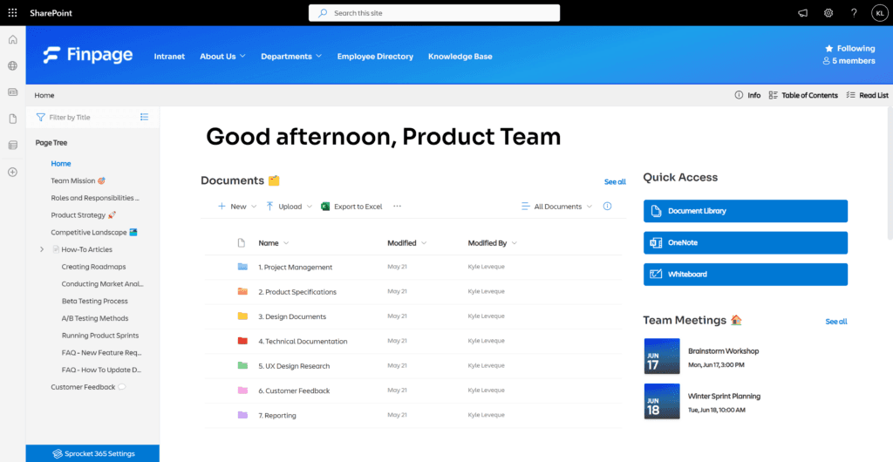Screen dimensions: 893x462
Task: Open the Modified By column dropdown
Action: pos(515,243)
